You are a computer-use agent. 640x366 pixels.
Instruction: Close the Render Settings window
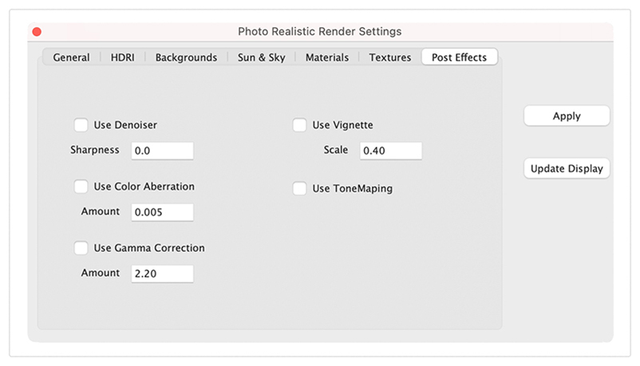(37, 31)
